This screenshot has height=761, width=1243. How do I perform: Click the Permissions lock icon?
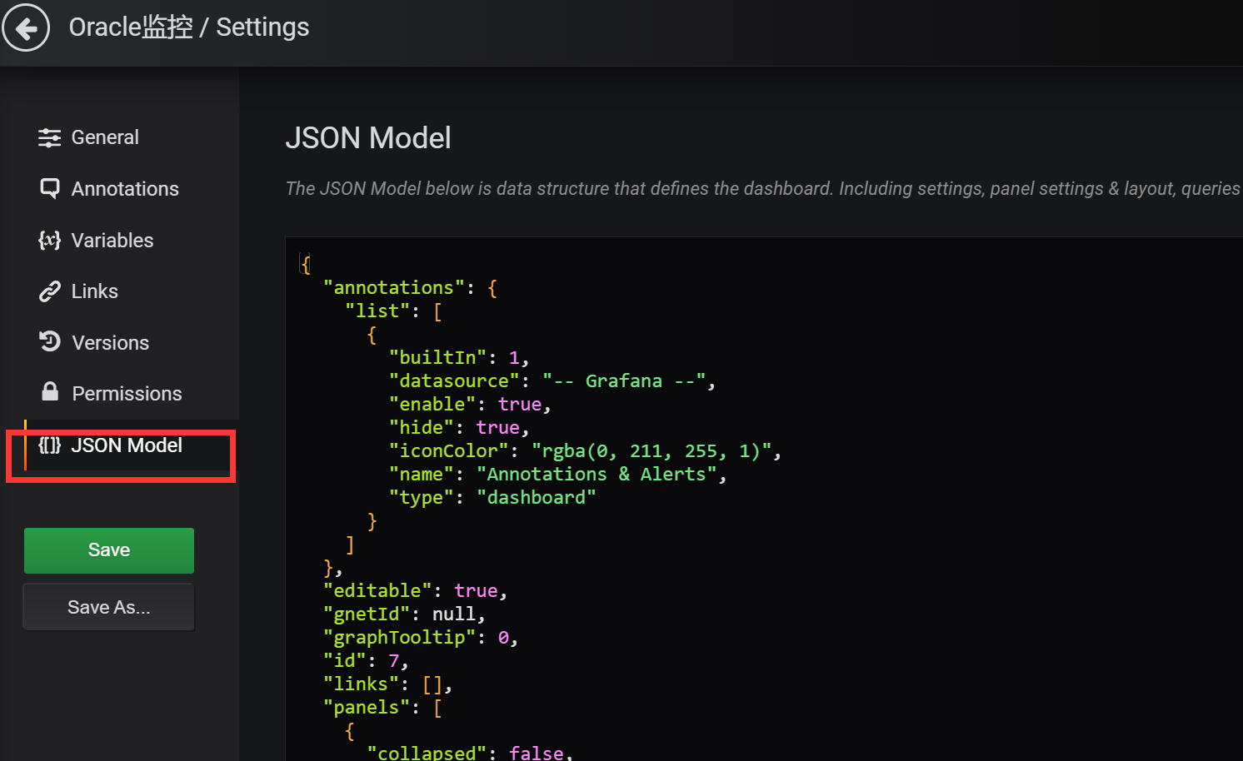50,392
